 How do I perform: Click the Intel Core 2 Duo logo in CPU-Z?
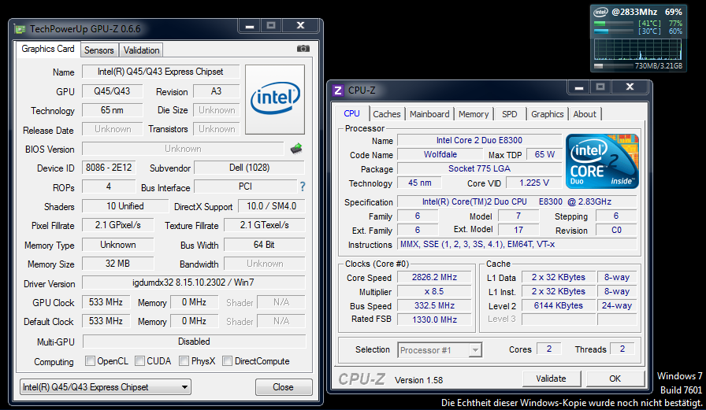pos(602,161)
